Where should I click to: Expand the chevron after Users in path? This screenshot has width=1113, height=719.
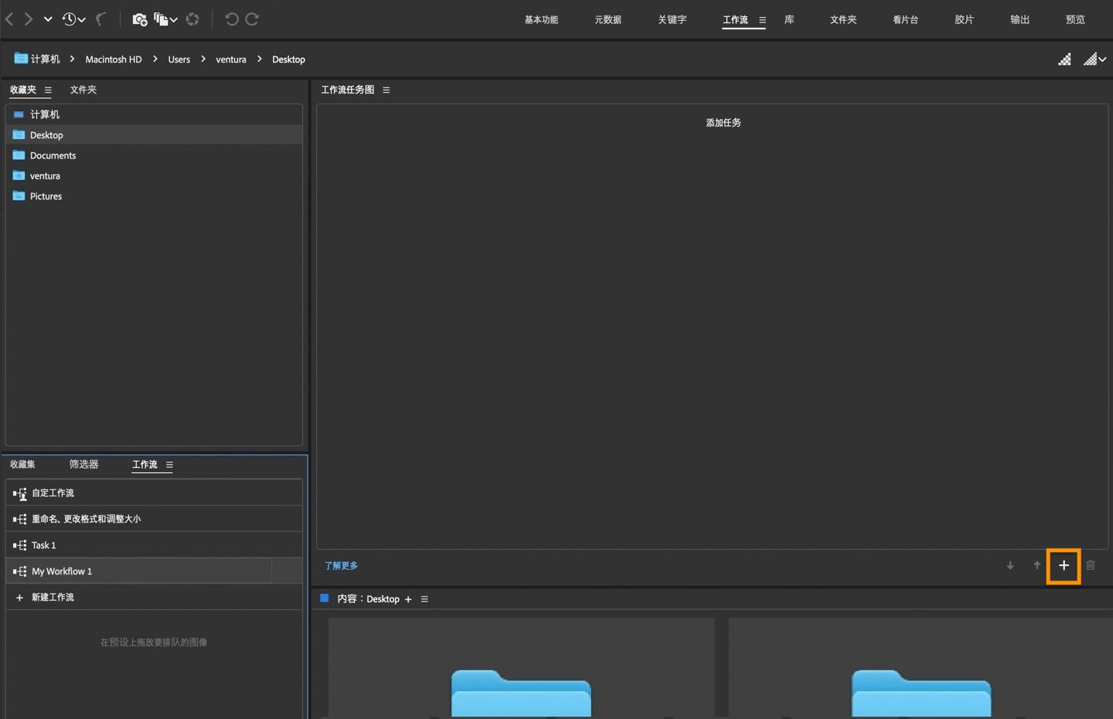click(x=203, y=59)
